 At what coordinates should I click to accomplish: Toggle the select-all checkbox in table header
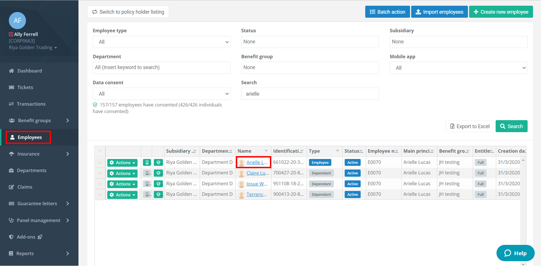100,151
